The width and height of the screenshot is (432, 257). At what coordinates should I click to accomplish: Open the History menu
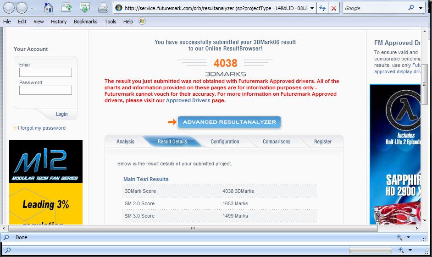tap(59, 22)
